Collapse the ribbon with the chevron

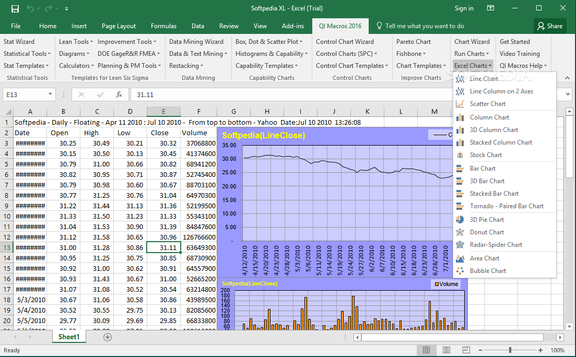click(x=567, y=78)
